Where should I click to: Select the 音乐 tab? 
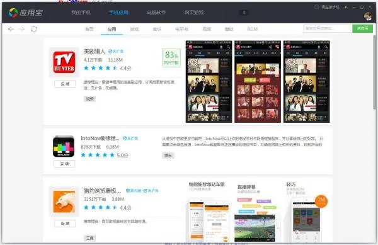pyautogui.click(x=157, y=29)
